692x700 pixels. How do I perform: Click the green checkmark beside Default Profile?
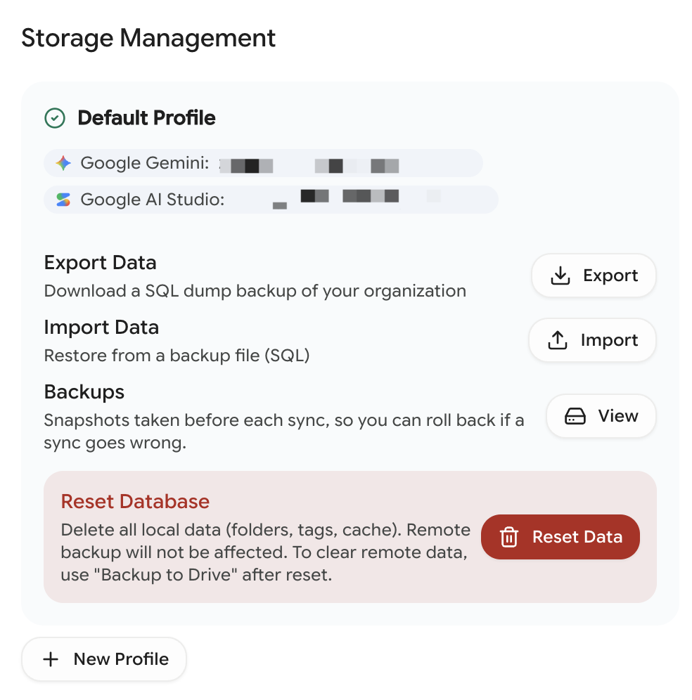click(55, 118)
